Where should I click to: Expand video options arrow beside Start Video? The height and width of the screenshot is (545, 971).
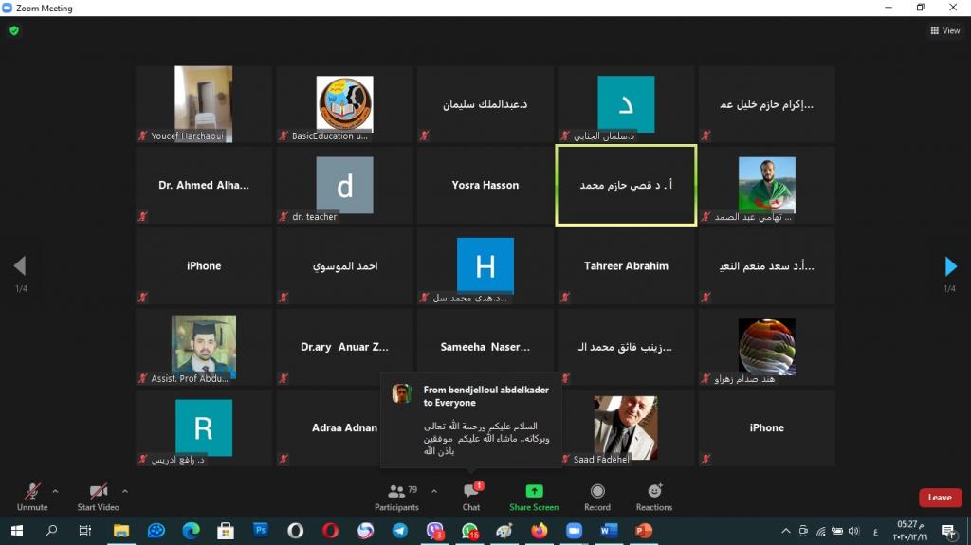tap(123, 491)
